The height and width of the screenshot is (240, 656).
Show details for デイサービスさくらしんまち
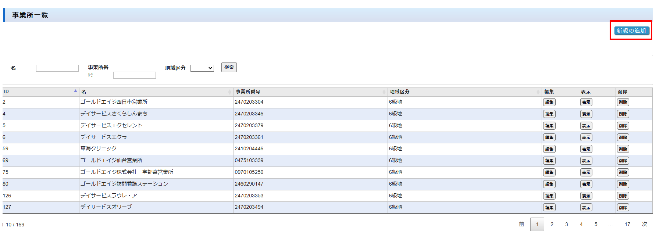coord(586,114)
